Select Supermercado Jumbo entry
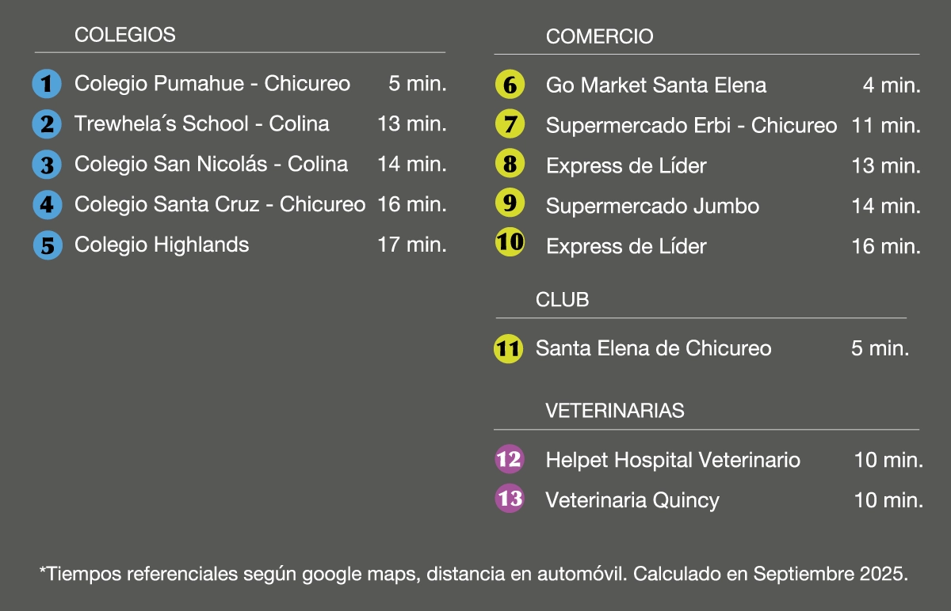This screenshot has height=611, width=951. pyautogui.click(x=652, y=206)
